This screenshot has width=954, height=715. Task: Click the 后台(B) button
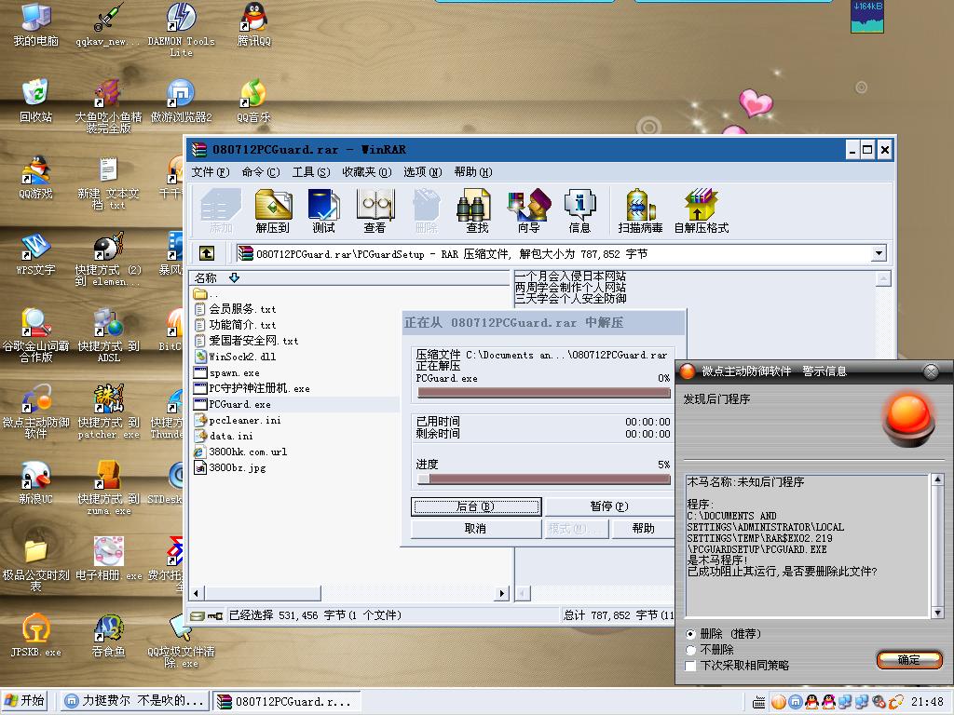[476, 506]
